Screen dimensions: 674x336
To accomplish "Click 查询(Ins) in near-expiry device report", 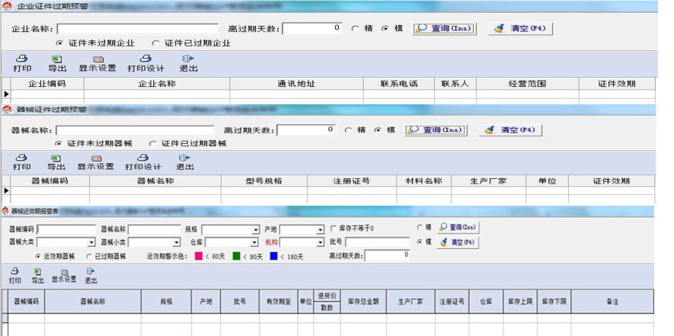I will [458, 227].
